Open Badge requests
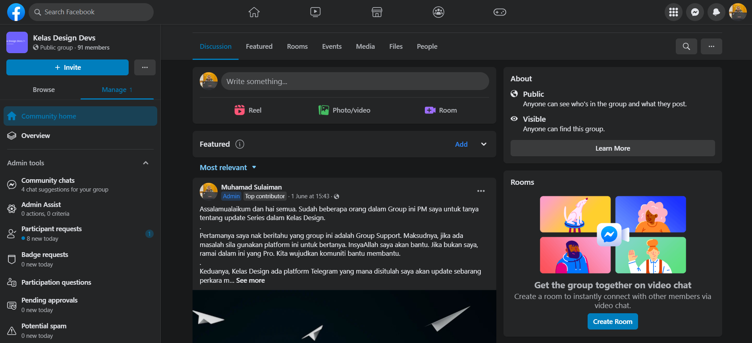The width and height of the screenshot is (752, 343). pos(80,259)
